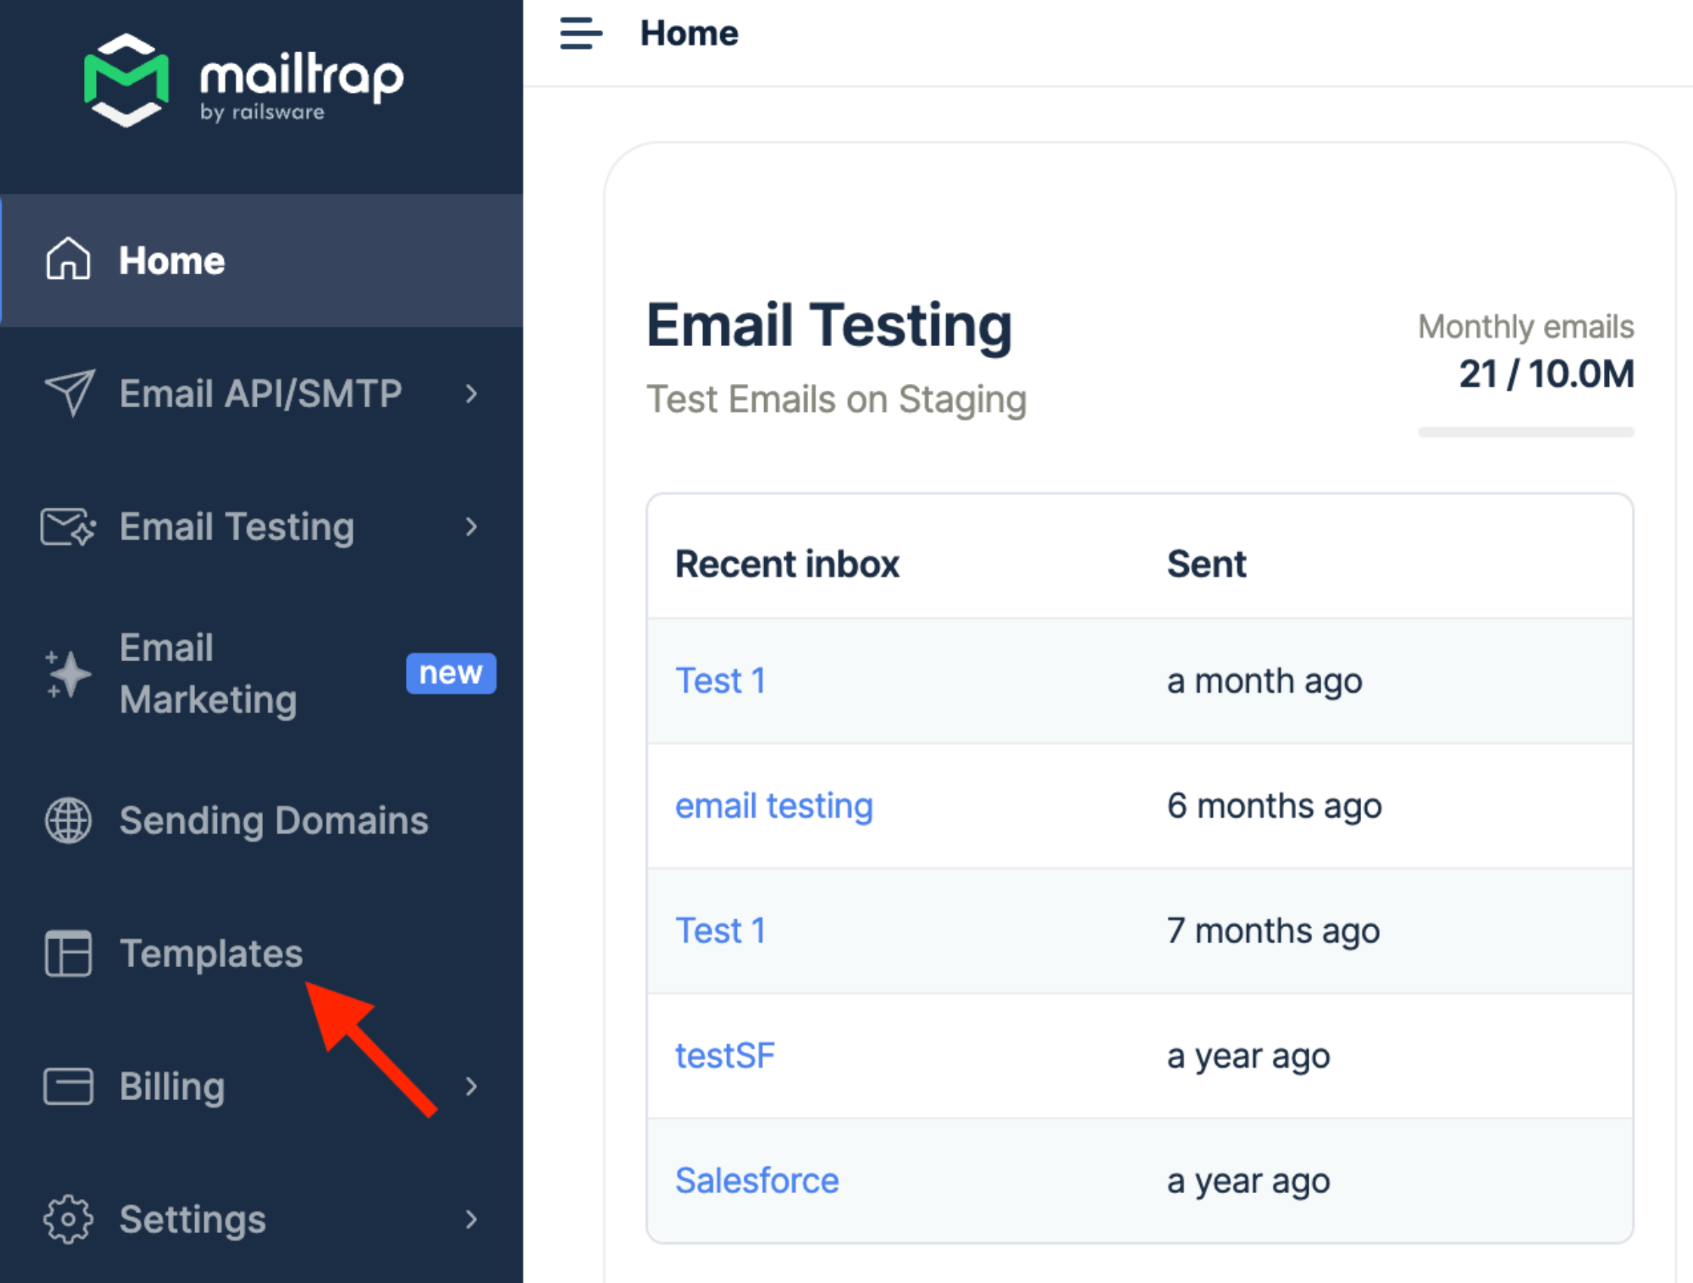The image size is (1693, 1283).
Task: Click the Email Marketing sparkle icon
Action: tap(68, 674)
